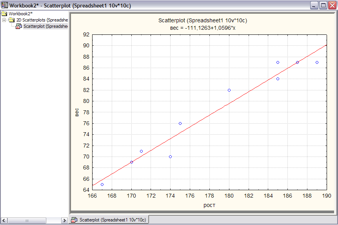This screenshot has height=225, width=338.
Task: Minimize the Workbook2 window
Action: click(314, 5)
